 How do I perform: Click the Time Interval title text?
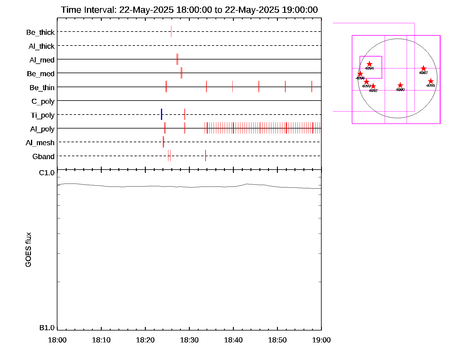click(x=189, y=10)
